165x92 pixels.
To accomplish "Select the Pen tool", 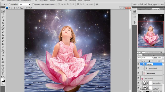I will [x=3, y=53].
